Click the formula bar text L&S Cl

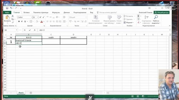42,30
